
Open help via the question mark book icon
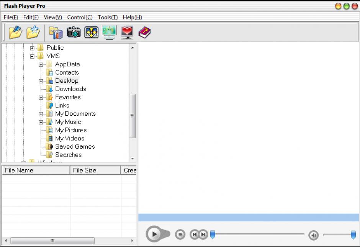pos(144,33)
